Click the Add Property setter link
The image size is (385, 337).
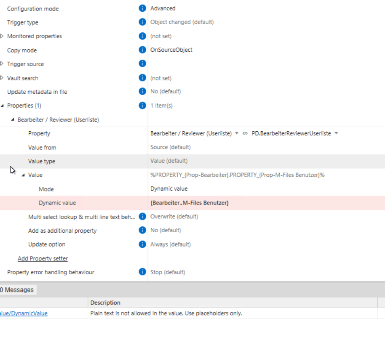tap(43, 258)
